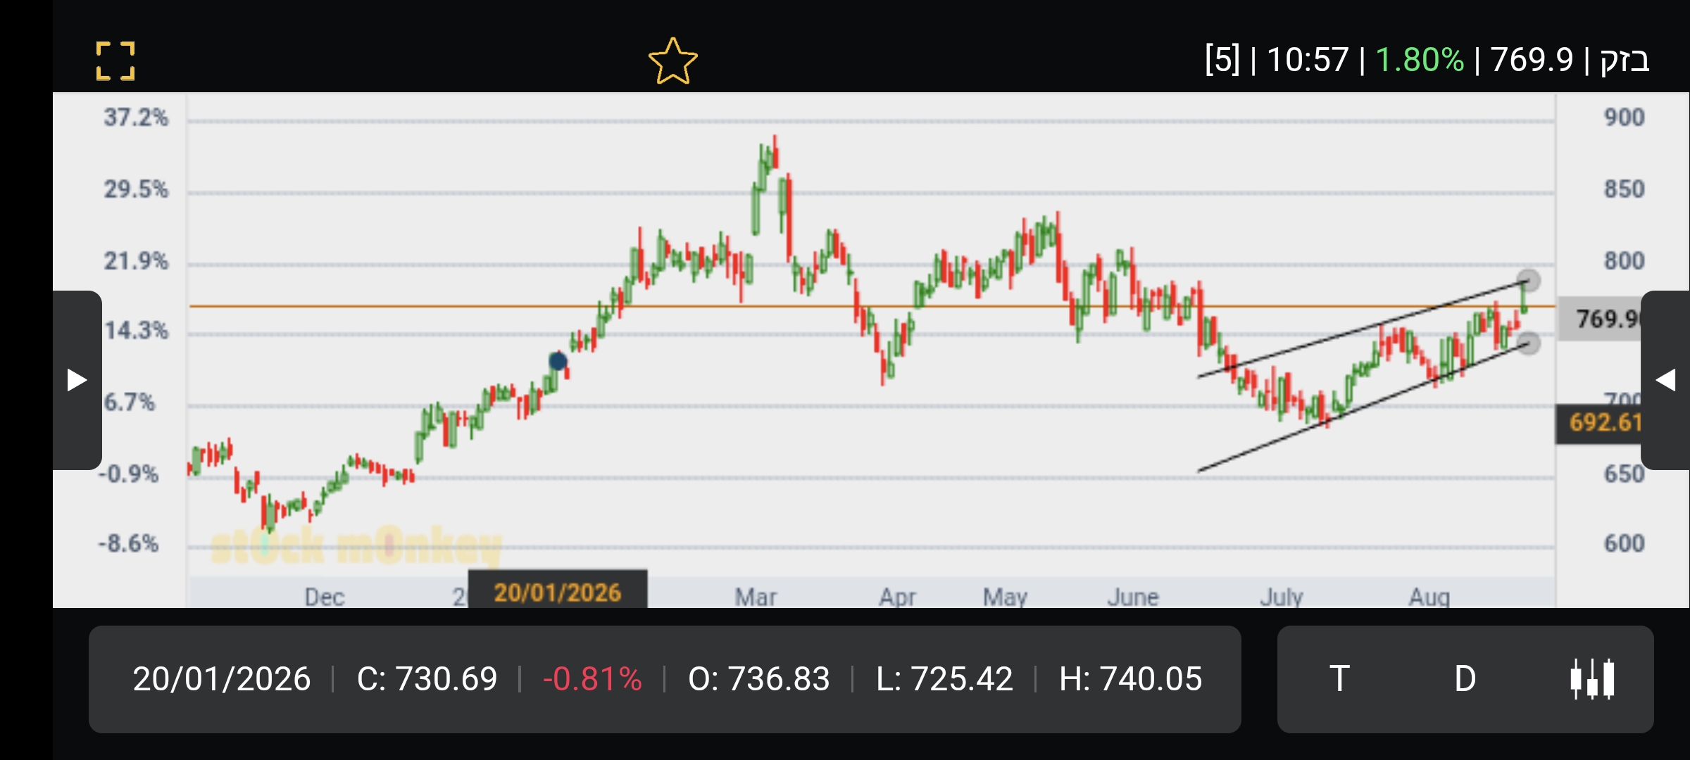Click the 21.9% percent axis label
The image size is (1690, 760).
pyautogui.click(x=136, y=261)
